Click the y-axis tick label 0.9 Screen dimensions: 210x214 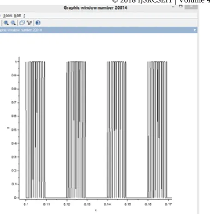point(13,75)
